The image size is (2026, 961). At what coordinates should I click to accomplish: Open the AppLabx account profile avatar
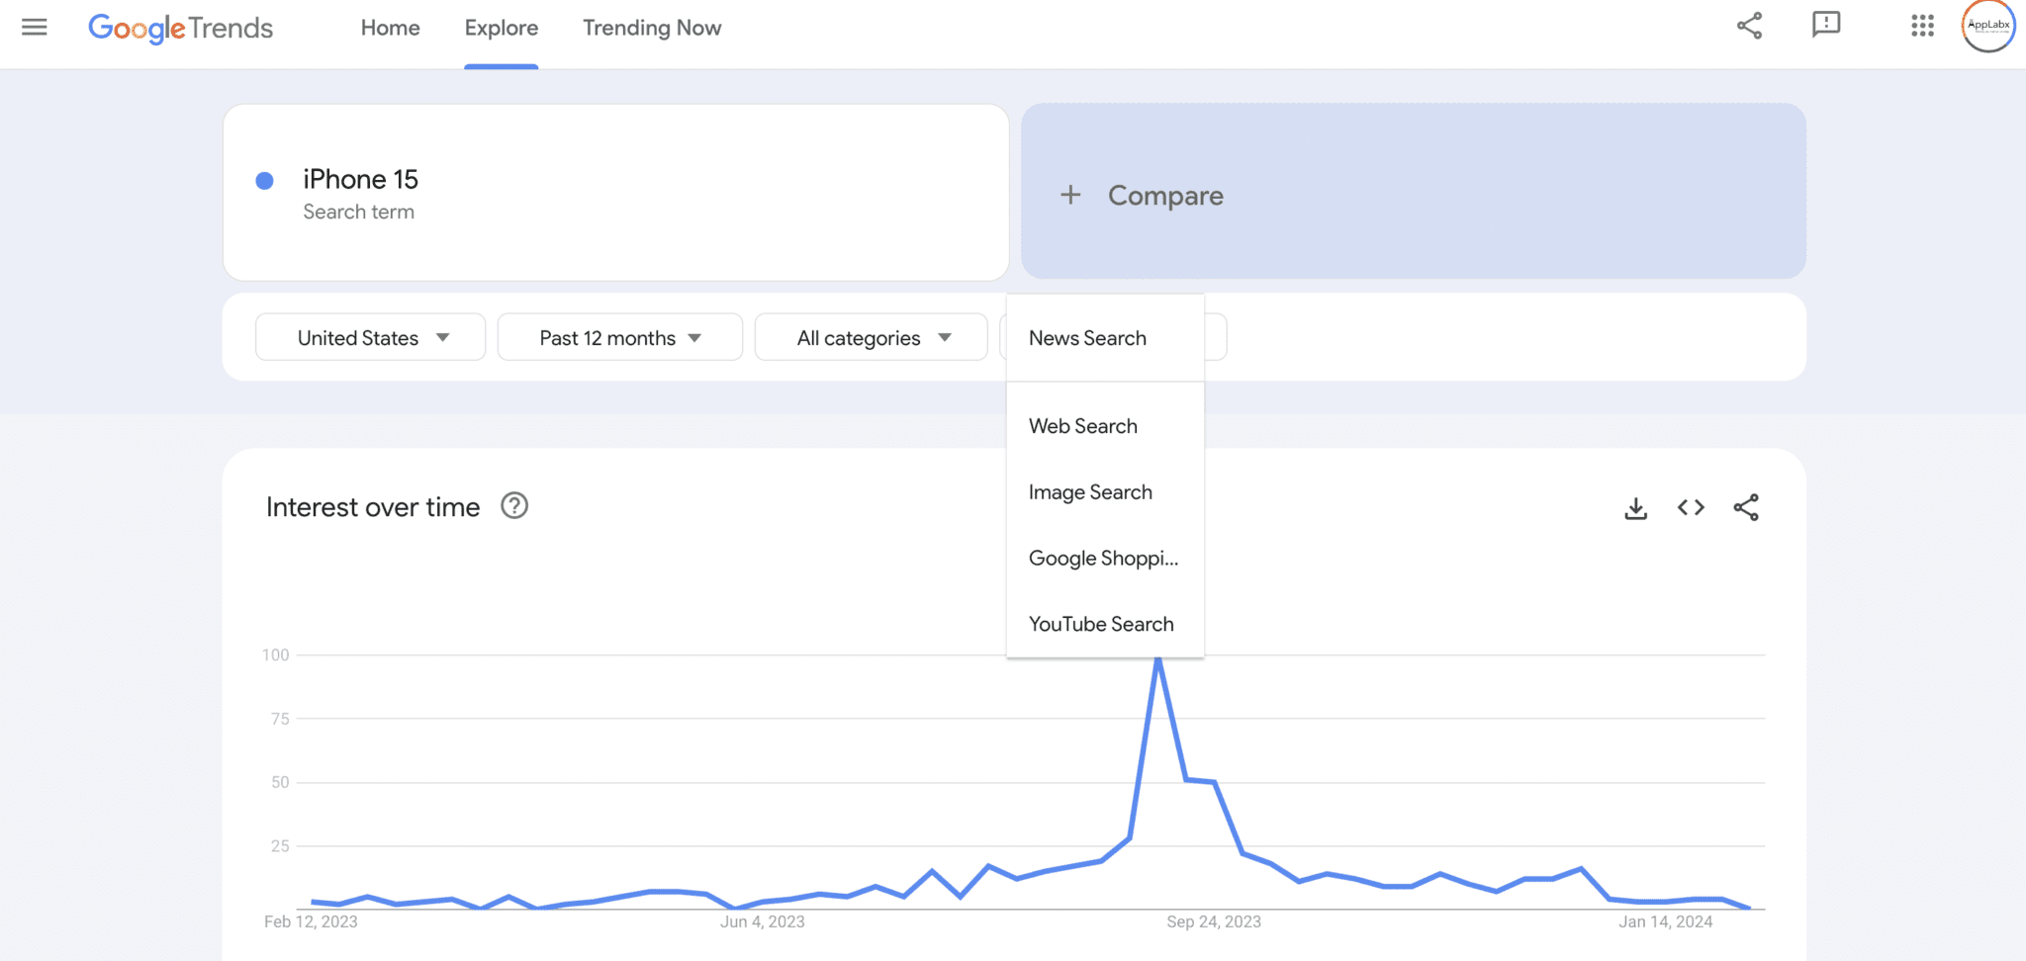[1987, 27]
